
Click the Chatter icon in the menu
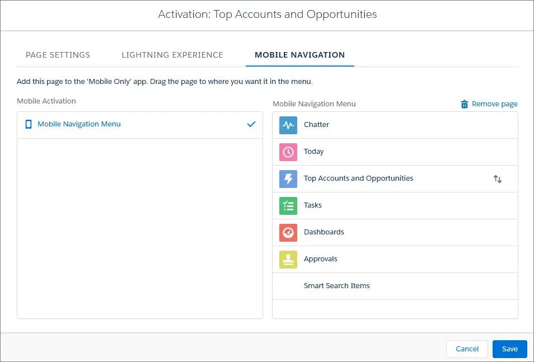pos(288,124)
